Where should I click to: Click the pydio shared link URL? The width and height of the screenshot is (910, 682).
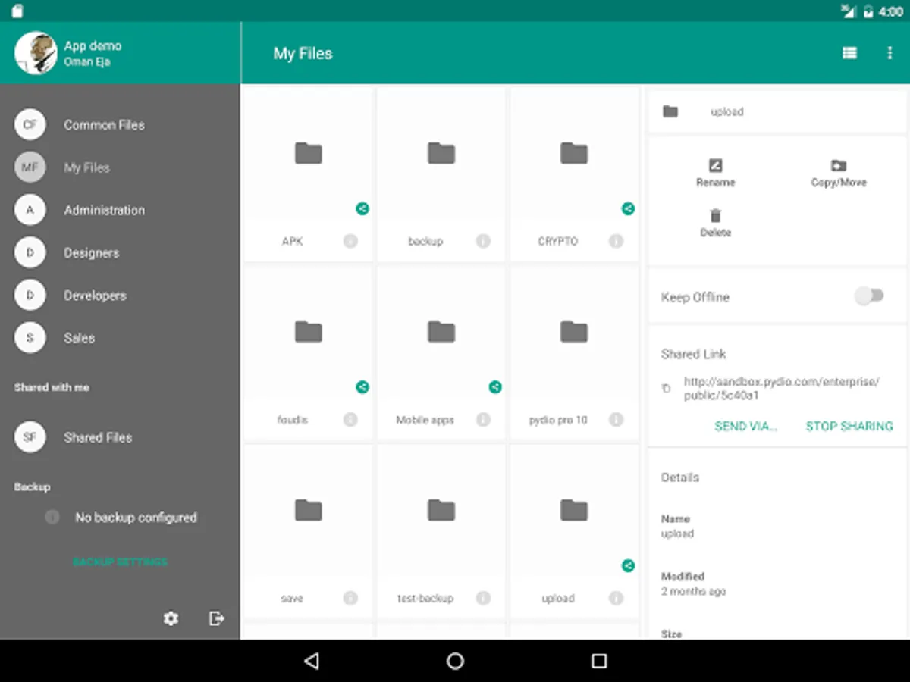782,389
